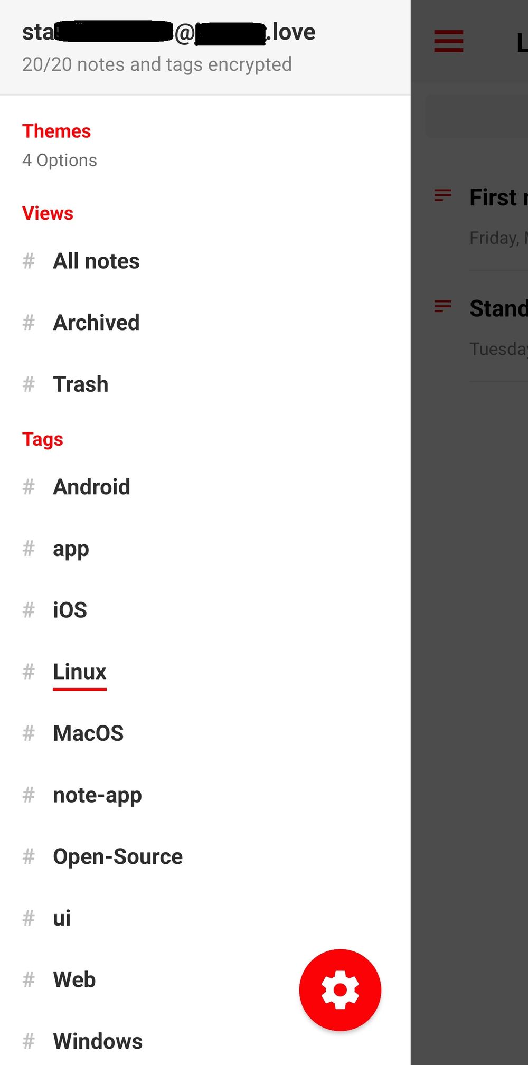Select the Web tag

74,980
